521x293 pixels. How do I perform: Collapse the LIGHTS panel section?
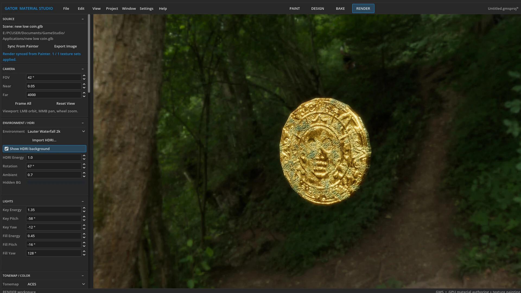[83, 201]
